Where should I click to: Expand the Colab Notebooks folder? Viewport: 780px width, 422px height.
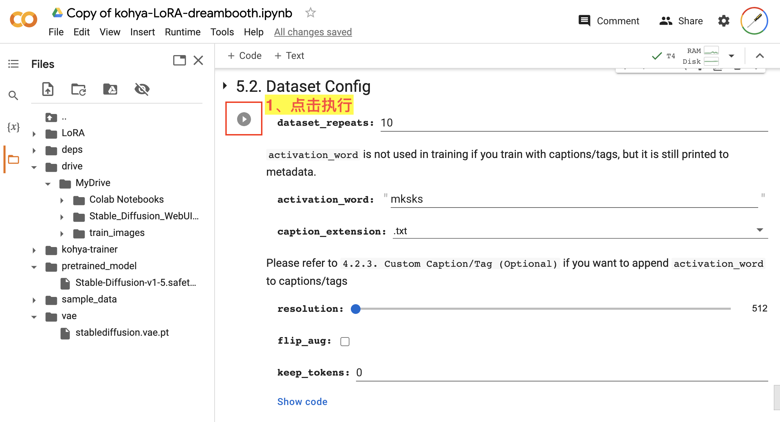62,200
